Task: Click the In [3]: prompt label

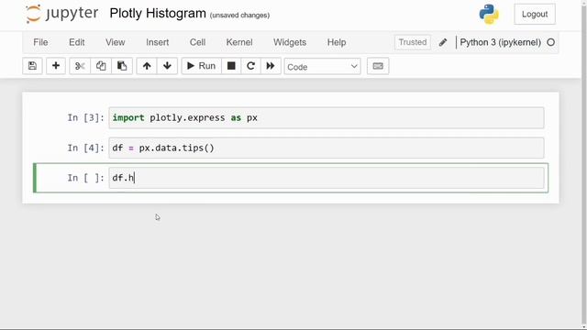Action: coord(85,118)
